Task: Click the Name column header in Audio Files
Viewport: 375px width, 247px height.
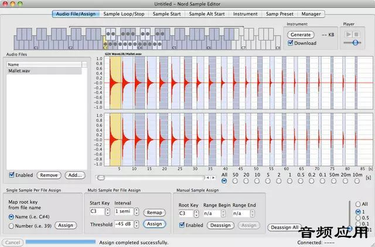Action: [45, 65]
